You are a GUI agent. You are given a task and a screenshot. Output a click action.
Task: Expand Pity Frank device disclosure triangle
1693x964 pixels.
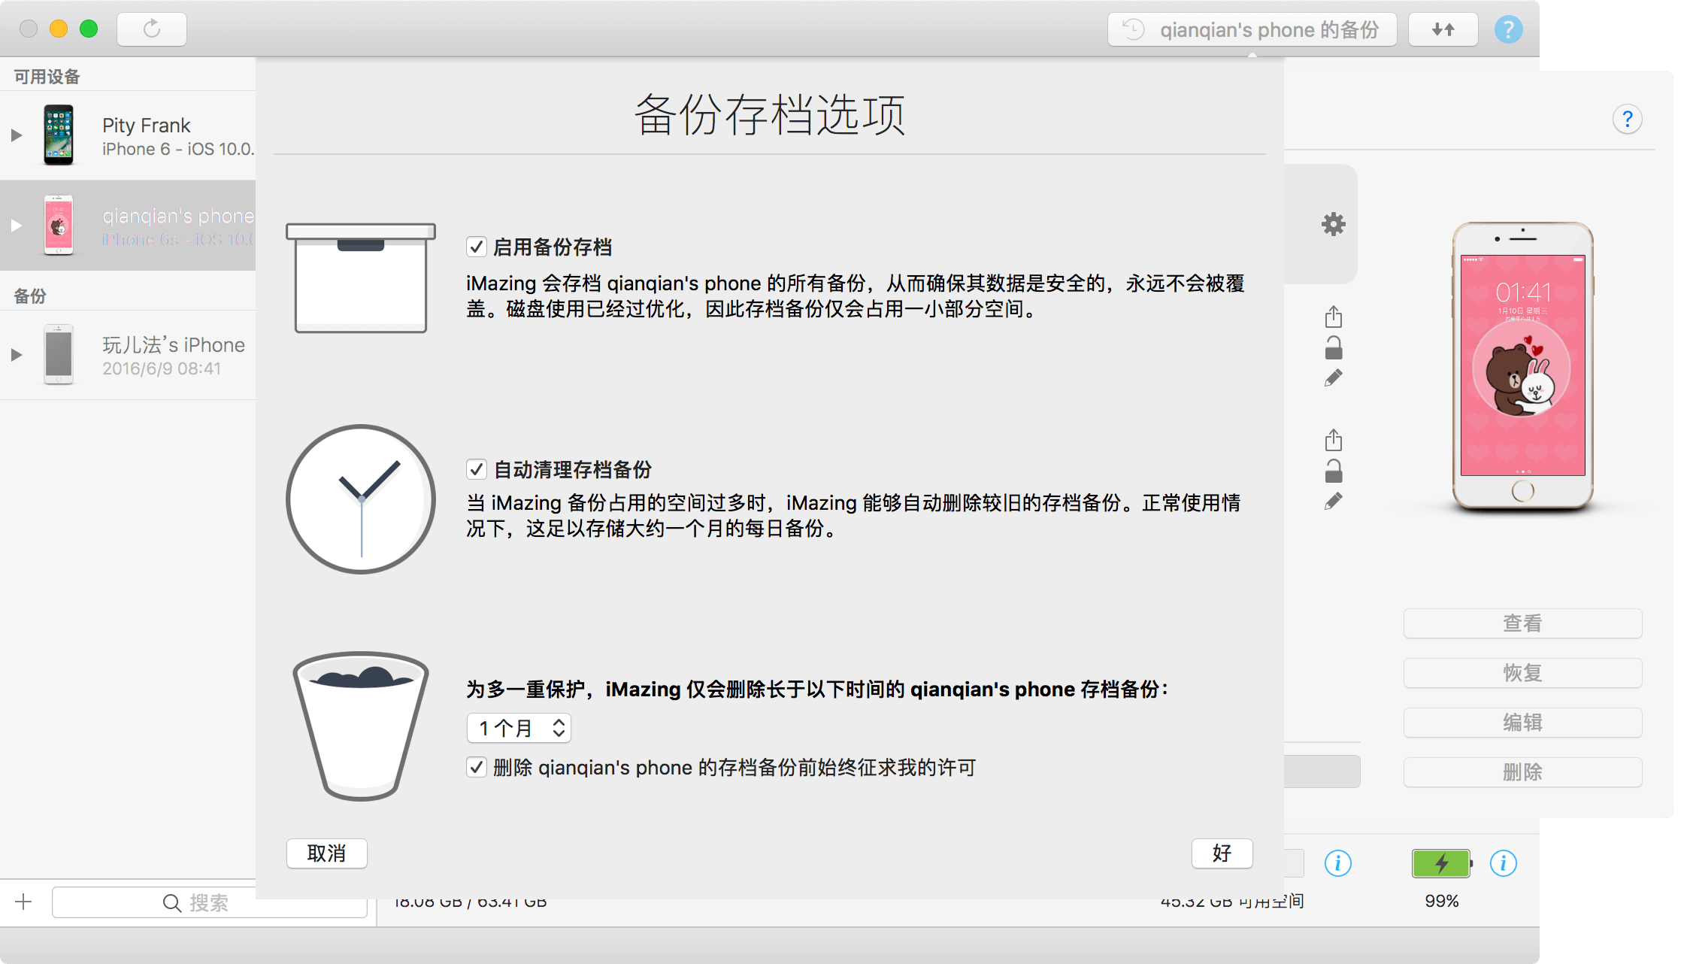tap(16, 135)
